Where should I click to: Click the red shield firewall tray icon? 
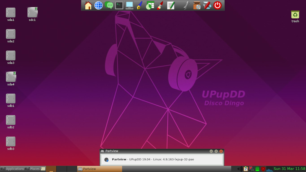[263, 169]
